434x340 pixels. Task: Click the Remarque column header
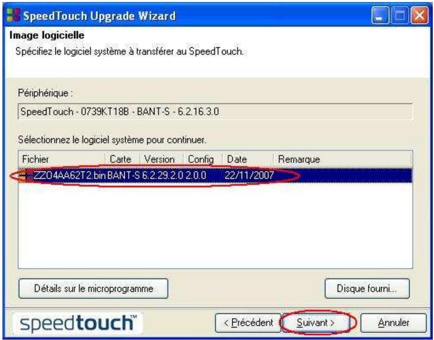(342, 159)
